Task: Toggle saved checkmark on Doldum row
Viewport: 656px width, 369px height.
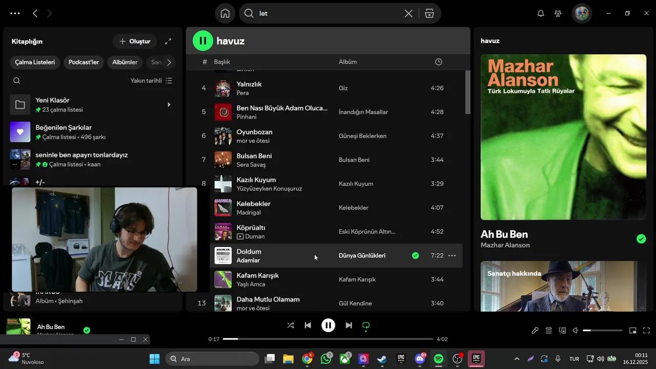Action: pos(415,255)
